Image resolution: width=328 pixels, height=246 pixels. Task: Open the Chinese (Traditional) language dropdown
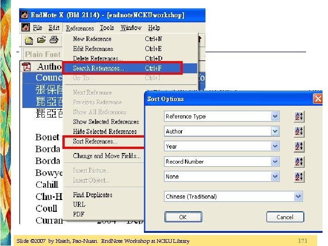tap(298, 196)
